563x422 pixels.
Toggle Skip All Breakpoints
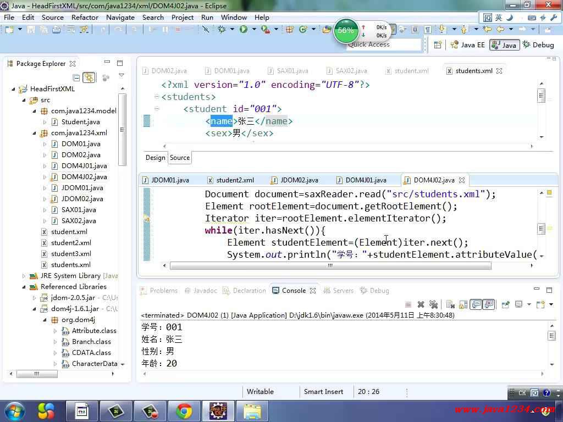[x=206, y=30]
